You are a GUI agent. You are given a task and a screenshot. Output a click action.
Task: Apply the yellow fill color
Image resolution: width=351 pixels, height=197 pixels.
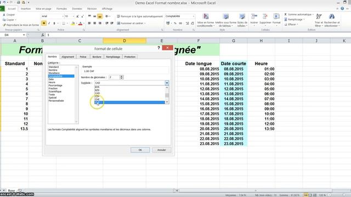(x=73, y=23)
